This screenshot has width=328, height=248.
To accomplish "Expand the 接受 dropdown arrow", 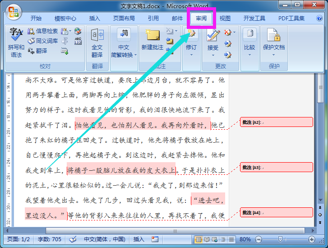I will (213, 55).
